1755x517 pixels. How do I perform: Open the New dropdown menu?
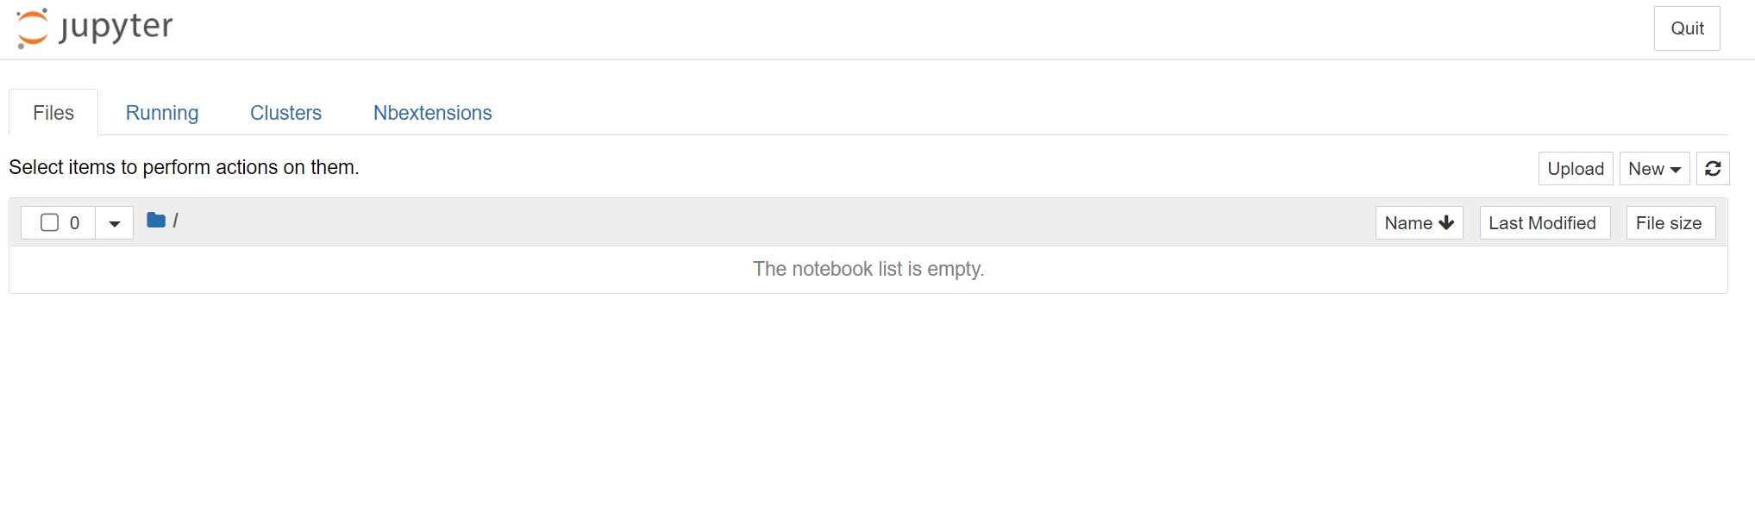tap(1654, 169)
